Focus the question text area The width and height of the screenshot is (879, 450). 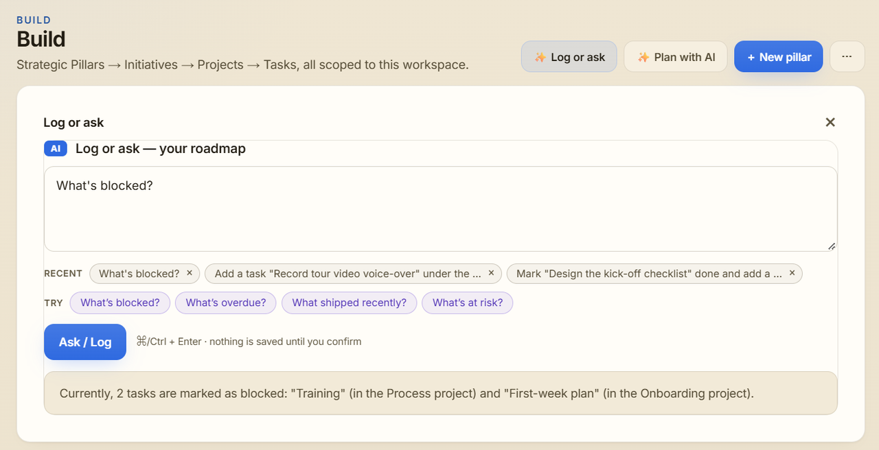point(440,209)
